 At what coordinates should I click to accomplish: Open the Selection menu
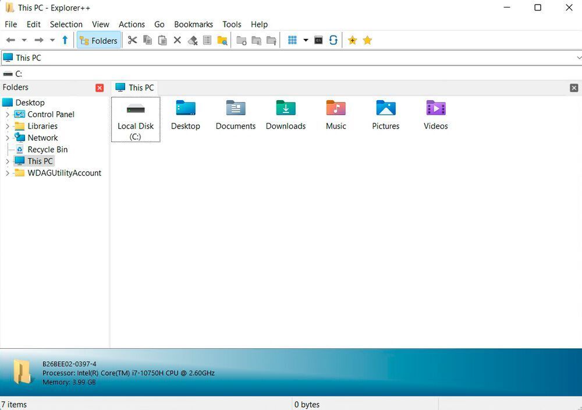tap(66, 24)
